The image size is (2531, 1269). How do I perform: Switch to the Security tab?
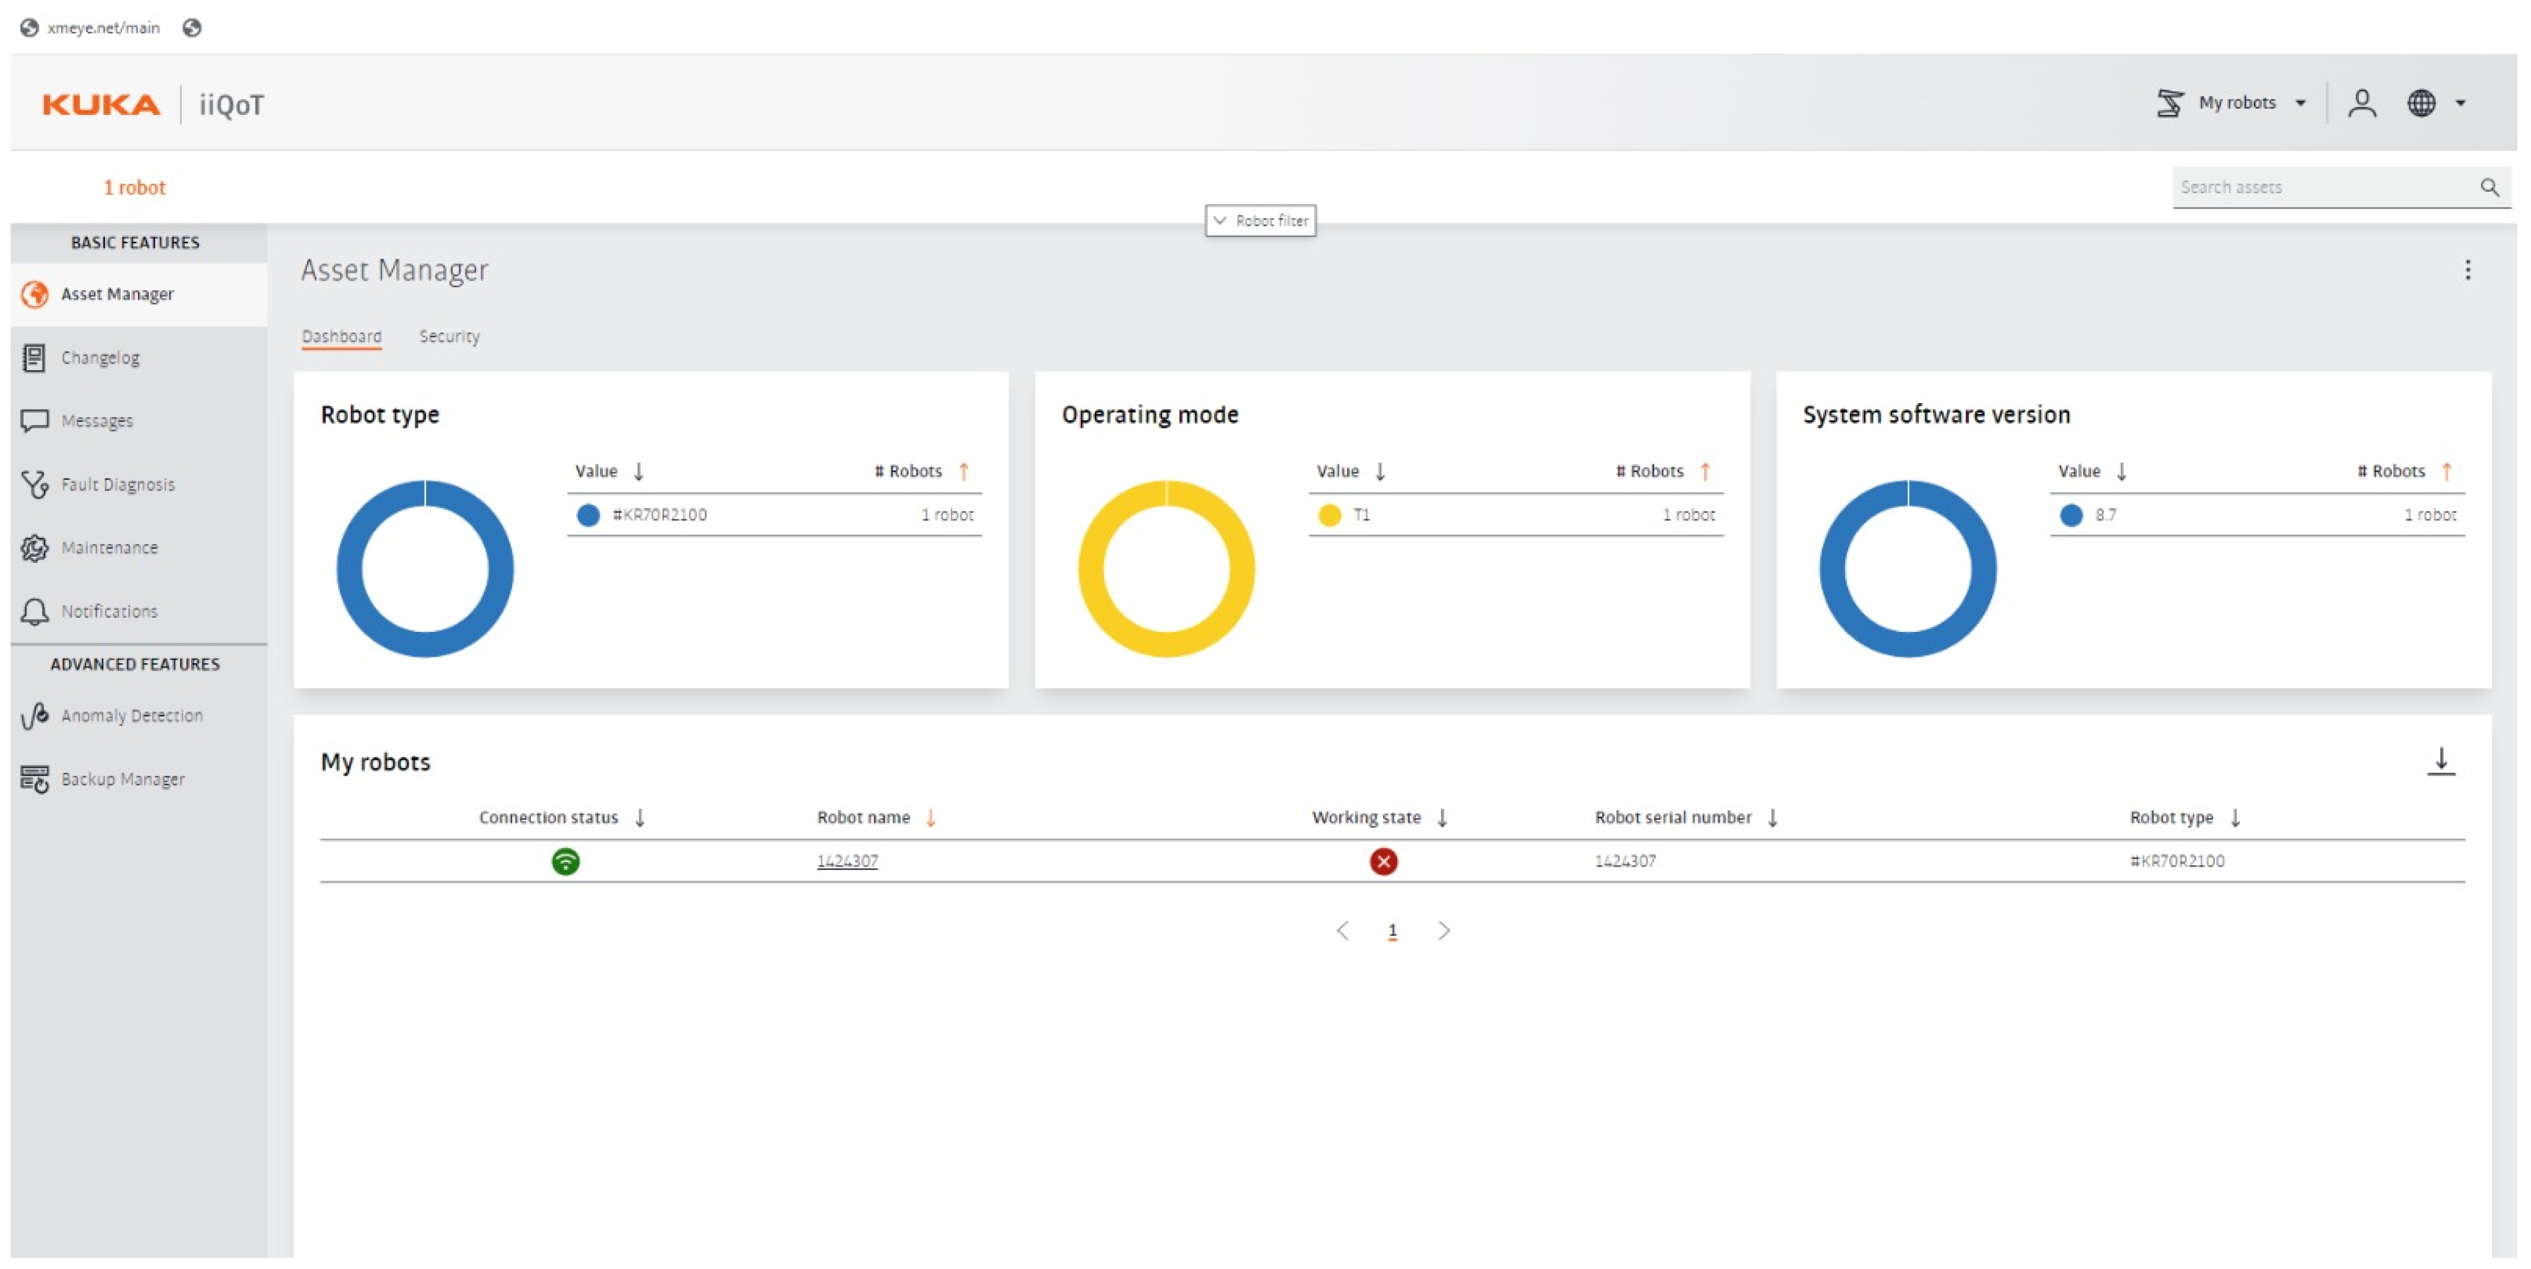click(x=449, y=337)
